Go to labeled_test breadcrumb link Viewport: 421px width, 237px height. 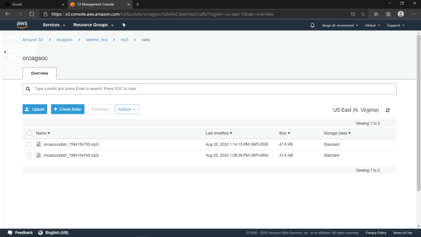pos(97,40)
